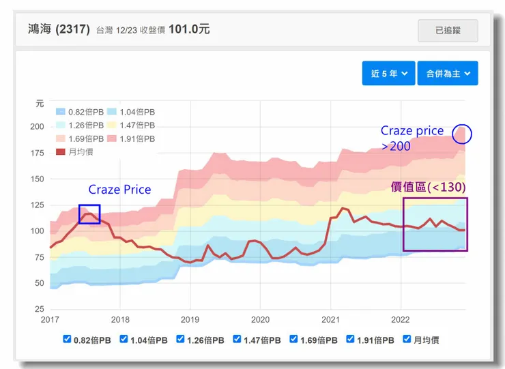Viewport: 505px width, 369px height.
Task: Toggle the 1.47倍PB checkbox
Action: tap(237, 339)
